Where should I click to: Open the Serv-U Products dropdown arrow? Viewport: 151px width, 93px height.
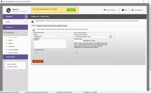[x=117, y=10]
